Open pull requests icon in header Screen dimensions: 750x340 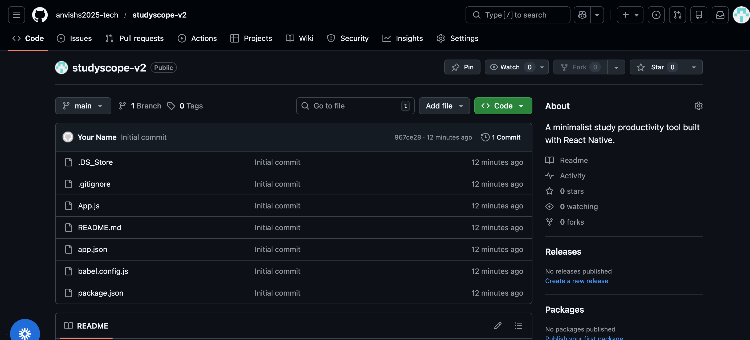677,15
